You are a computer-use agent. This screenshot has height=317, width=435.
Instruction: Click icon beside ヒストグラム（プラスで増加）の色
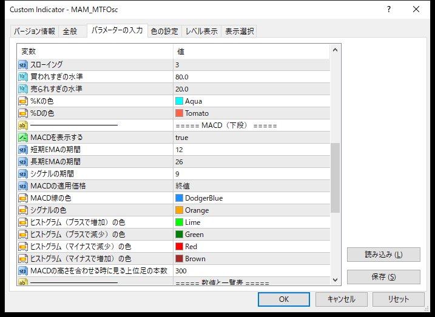(23, 222)
